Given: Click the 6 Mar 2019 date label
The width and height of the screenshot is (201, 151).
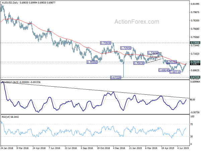Looking at the screenshot, I should pyautogui.click(x=151, y=148).
